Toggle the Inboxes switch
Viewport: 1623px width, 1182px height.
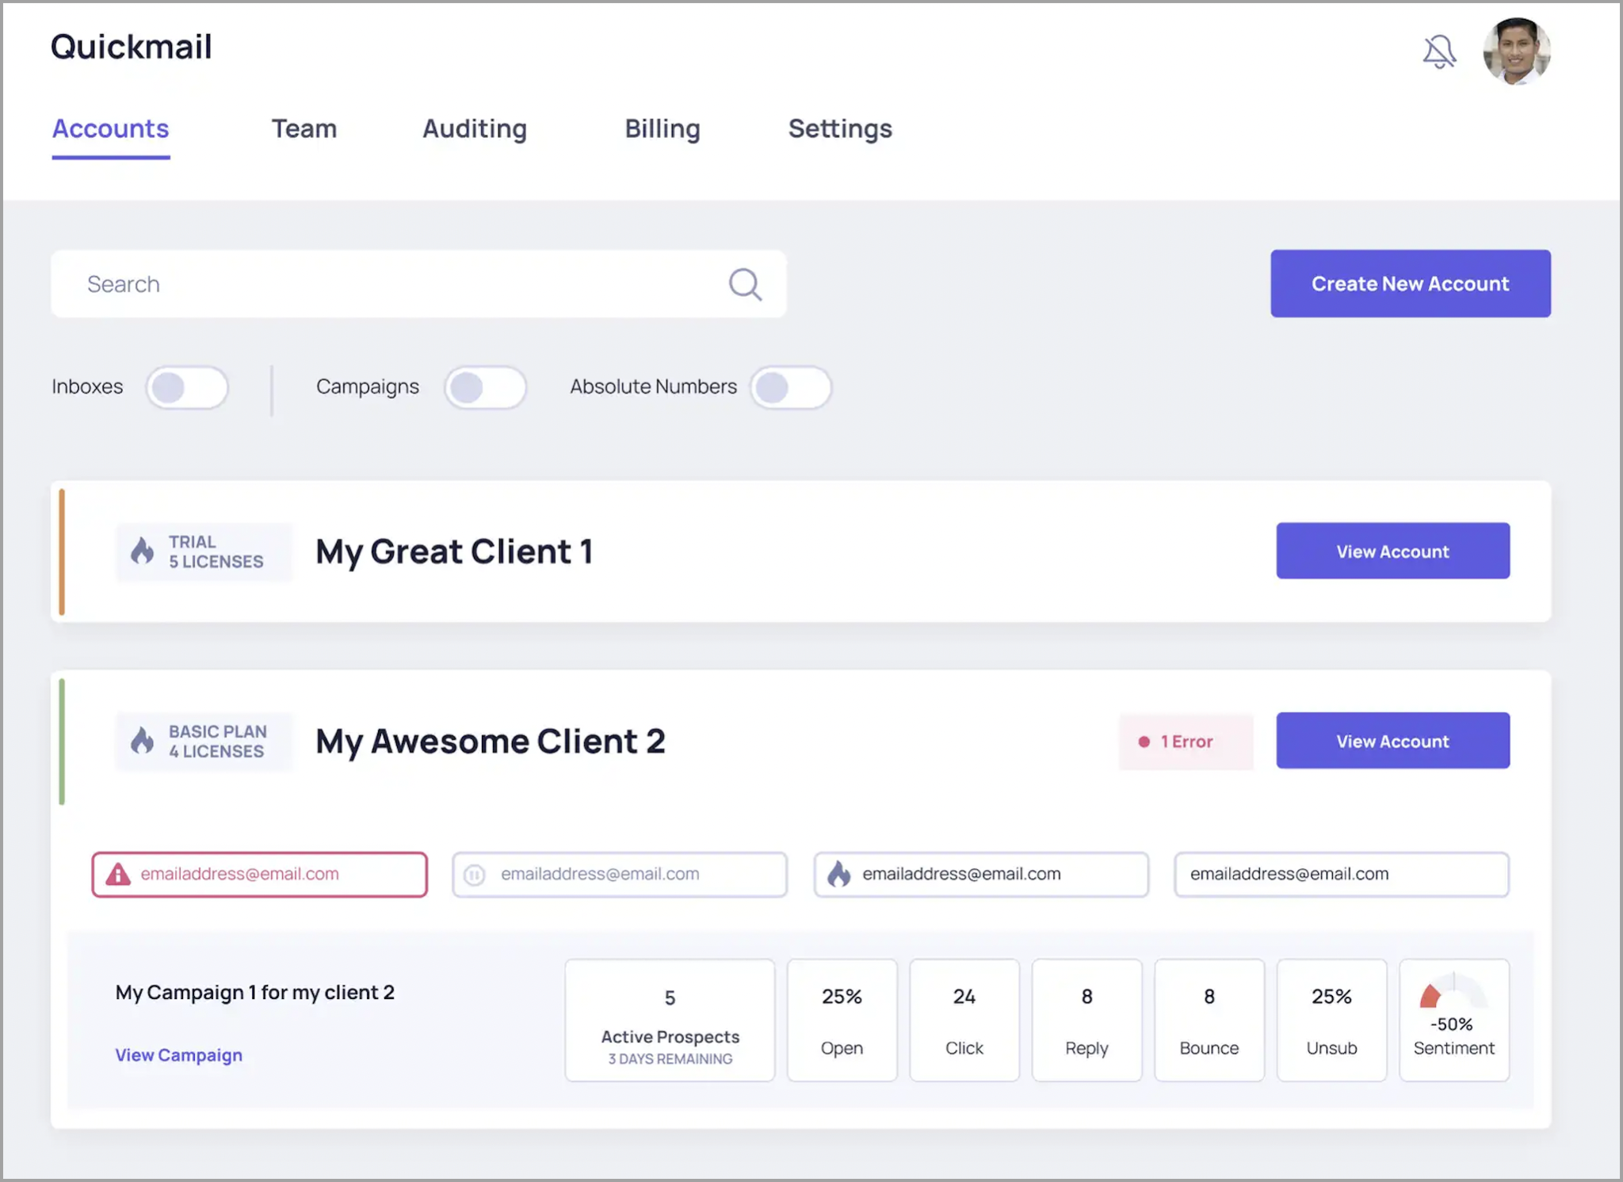pyautogui.click(x=187, y=387)
